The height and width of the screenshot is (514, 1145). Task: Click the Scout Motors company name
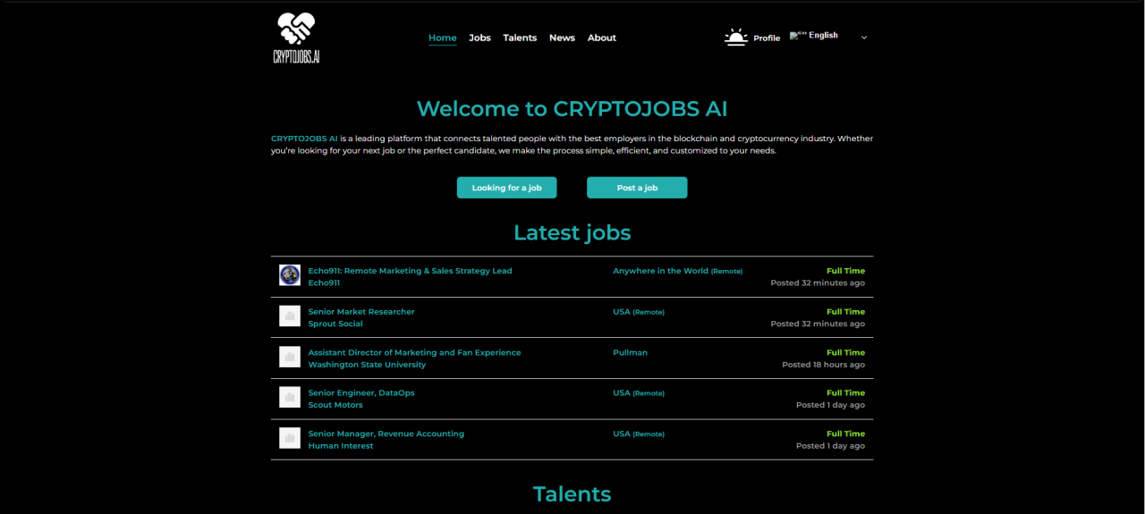[x=335, y=405]
